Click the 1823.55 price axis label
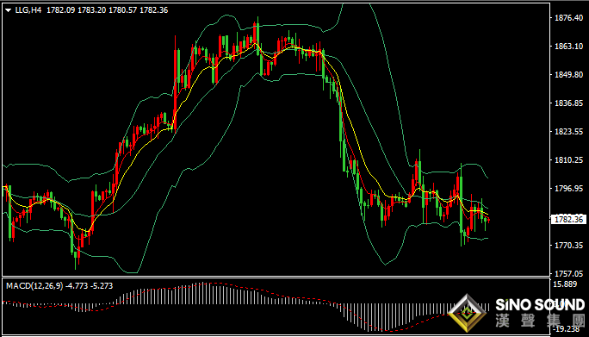This screenshot has width=589, height=337. (x=568, y=132)
